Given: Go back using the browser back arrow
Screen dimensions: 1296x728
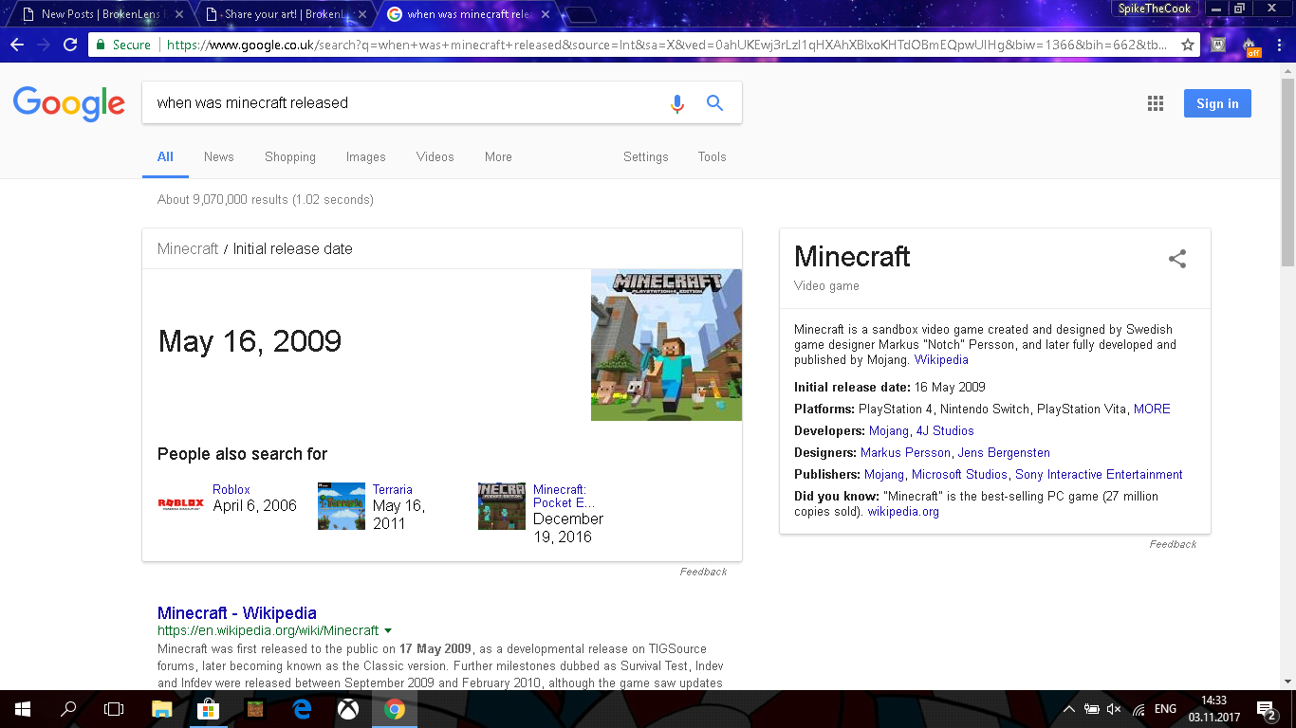Looking at the screenshot, I should tap(17, 45).
